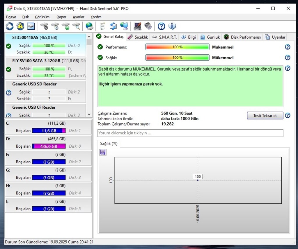
Task: Click the speaker sound toolbar icon
Action: (148, 26)
